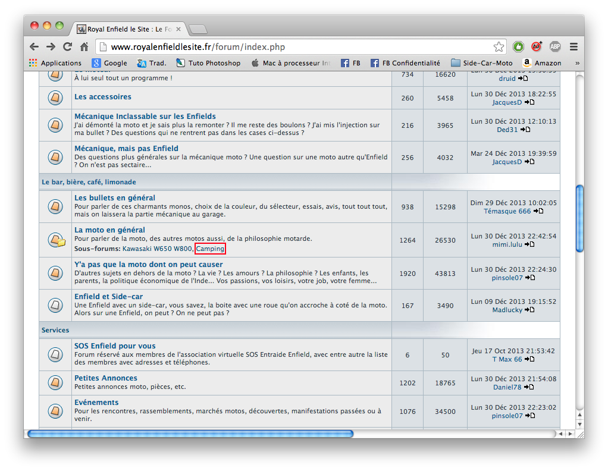Click forum icon beside Enfield et Side-car
The height and width of the screenshot is (471, 608).
pyautogui.click(x=55, y=305)
